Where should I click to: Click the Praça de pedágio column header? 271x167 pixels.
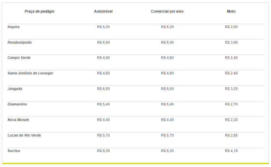(40, 11)
